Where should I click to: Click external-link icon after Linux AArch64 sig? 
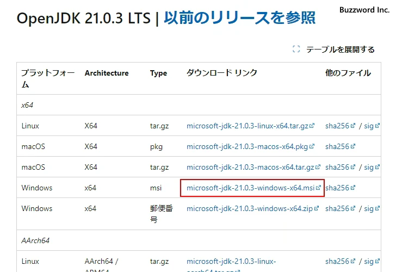pyautogui.click(x=378, y=261)
